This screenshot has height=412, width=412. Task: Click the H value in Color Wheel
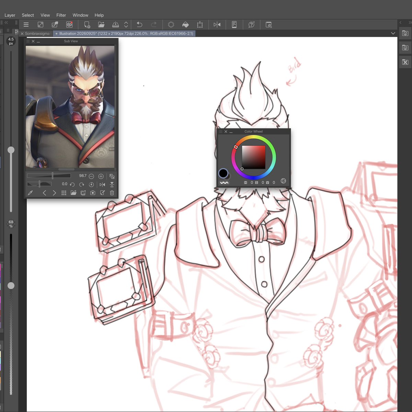pyautogui.click(x=252, y=183)
